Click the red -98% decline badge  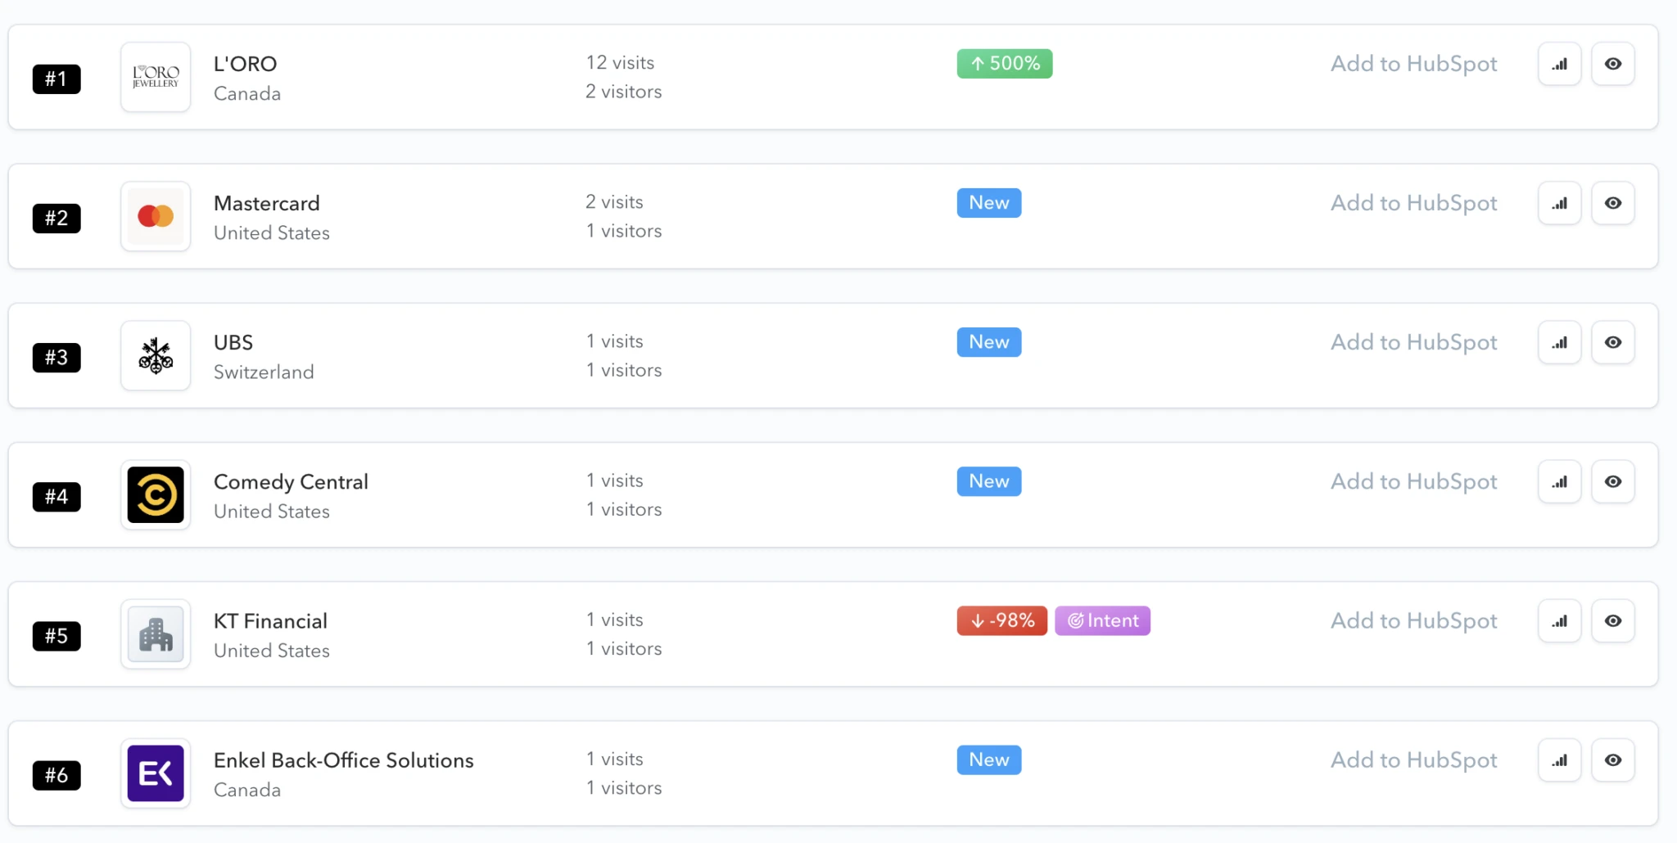1002,620
